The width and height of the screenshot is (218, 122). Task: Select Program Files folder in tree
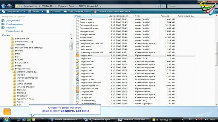(x=23, y=69)
